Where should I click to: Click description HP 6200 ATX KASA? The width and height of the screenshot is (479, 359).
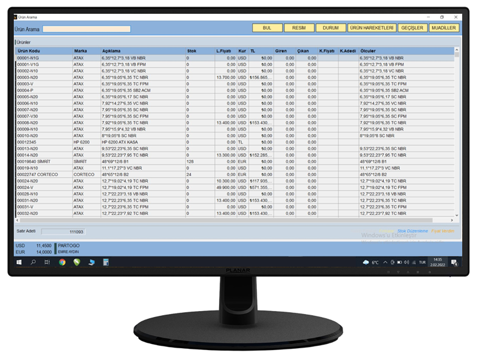tap(120, 142)
